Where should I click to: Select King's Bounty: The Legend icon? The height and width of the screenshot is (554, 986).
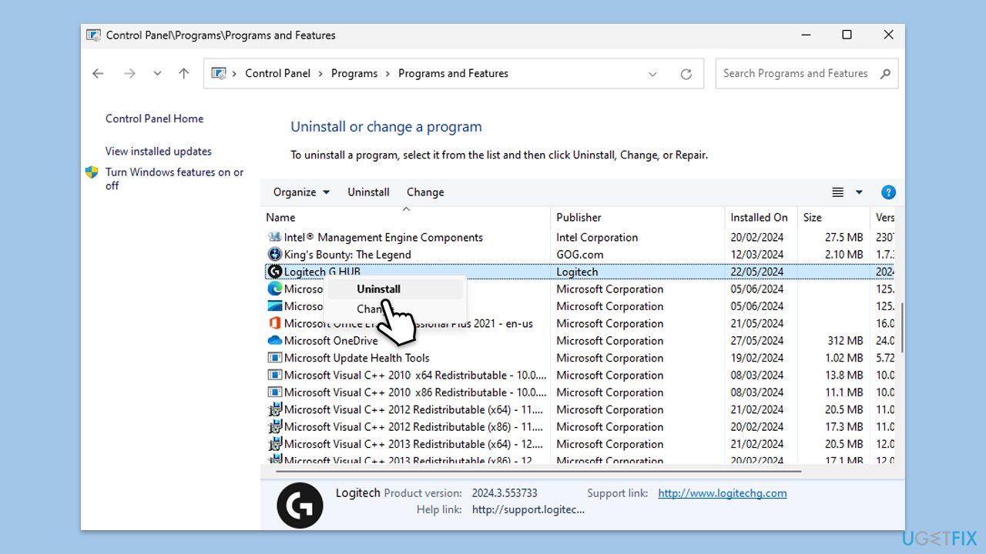274,255
